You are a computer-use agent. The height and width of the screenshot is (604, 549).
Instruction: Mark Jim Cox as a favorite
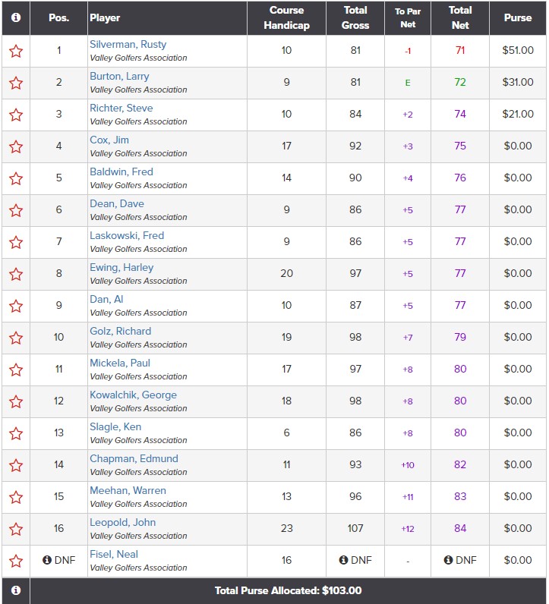click(x=16, y=146)
